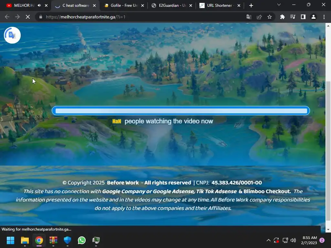This screenshot has width=331, height=248.
Task: Click the yellow NaN viewer counter
Action: [x=117, y=121]
